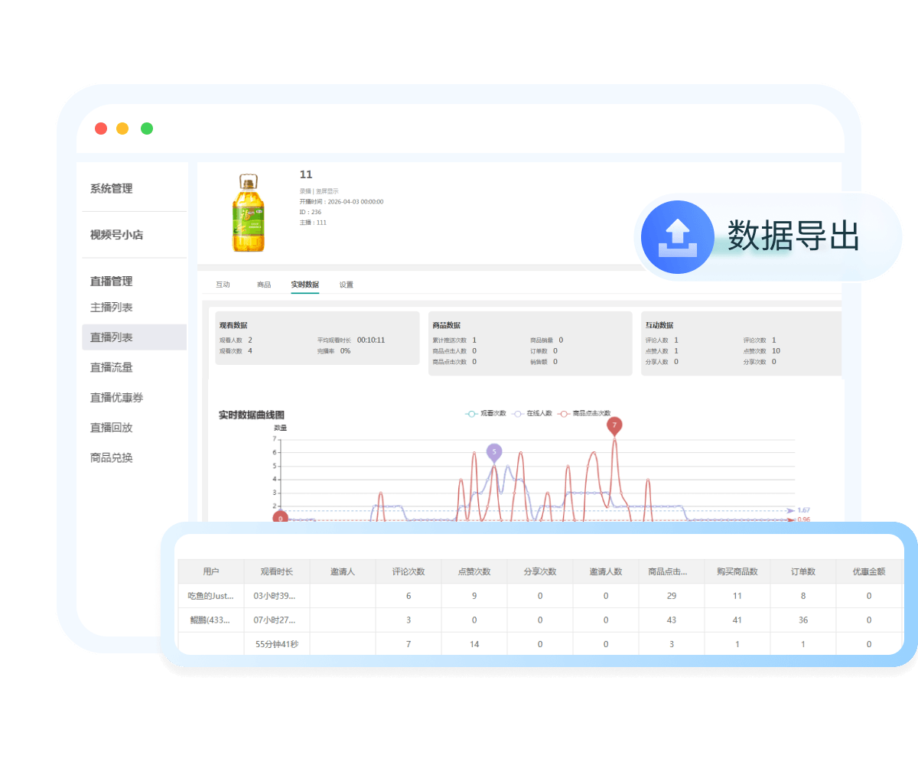Click the 主播 : 111 line
Screen dimensions: 918x765
313,222
